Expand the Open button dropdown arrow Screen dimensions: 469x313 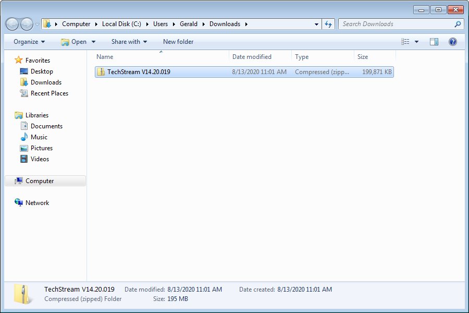click(93, 42)
